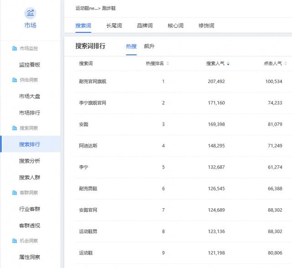This screenshot has width=292, height=268.
Task: Click search popularity value 124,689
Action: click(x=216, y=210)
